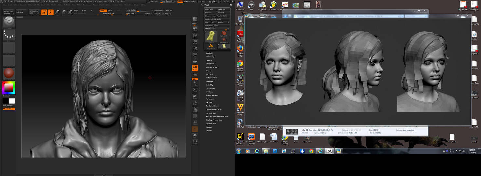The image size is (481, 176).
Task: Open the Photoshop taskbar icon
Action: point(275,151)
